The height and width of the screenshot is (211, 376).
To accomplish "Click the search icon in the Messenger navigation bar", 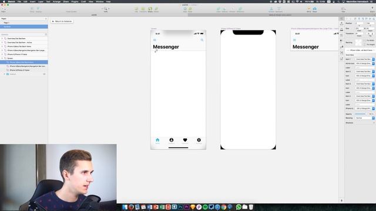I will (x=202, y=40).
